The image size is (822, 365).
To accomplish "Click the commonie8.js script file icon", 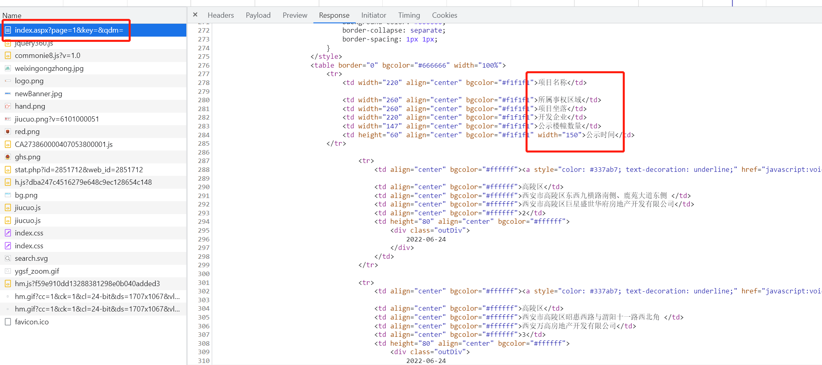I will [x=8, y=56].
